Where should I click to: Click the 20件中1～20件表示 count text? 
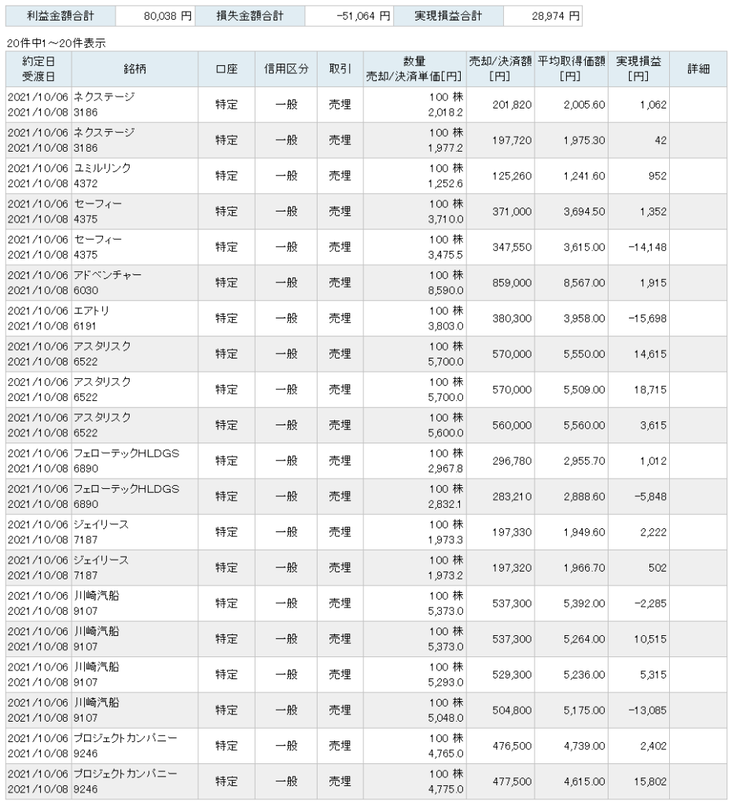point(57,43)
